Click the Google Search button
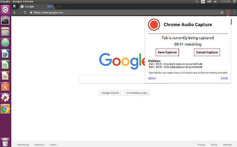Viewport: 237px width, 147px height. point(110,93)
